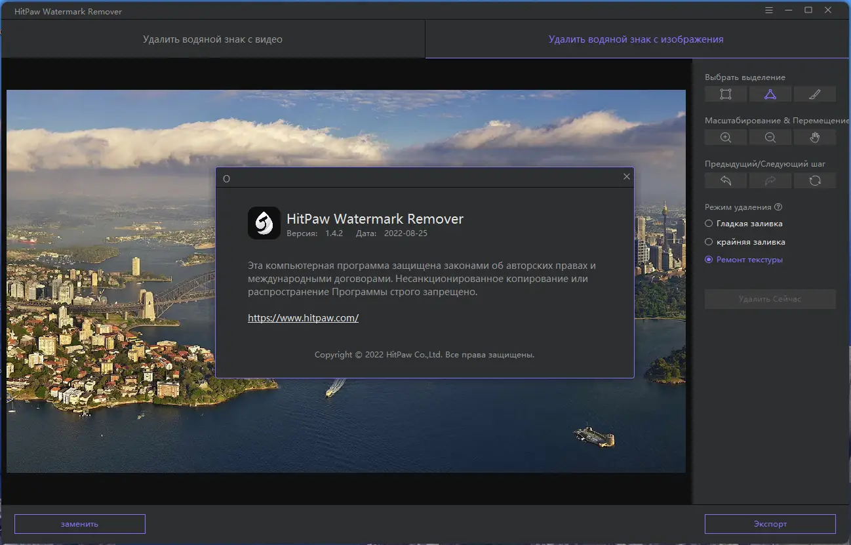The height and width of the screenshot is (545, 851).
Task: Click the zoom out magnifier icon
Action: tap(770, 137)
